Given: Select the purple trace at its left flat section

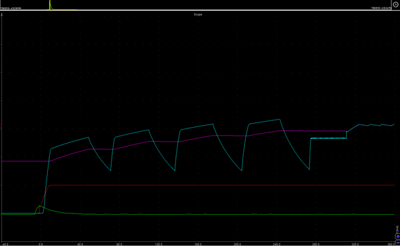Looking at the screenshot, I should point(25,162).
